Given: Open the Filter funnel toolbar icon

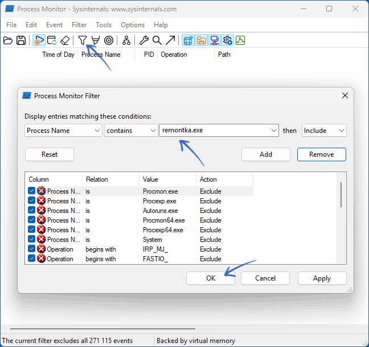Looking at the screenshot, I should [x=83, y=40].
